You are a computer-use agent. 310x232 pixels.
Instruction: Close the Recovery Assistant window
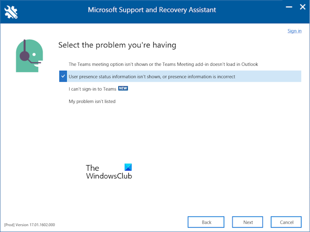(x=303, y=7)
